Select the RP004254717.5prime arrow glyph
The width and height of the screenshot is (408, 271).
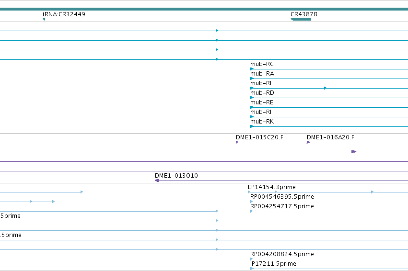251,211
